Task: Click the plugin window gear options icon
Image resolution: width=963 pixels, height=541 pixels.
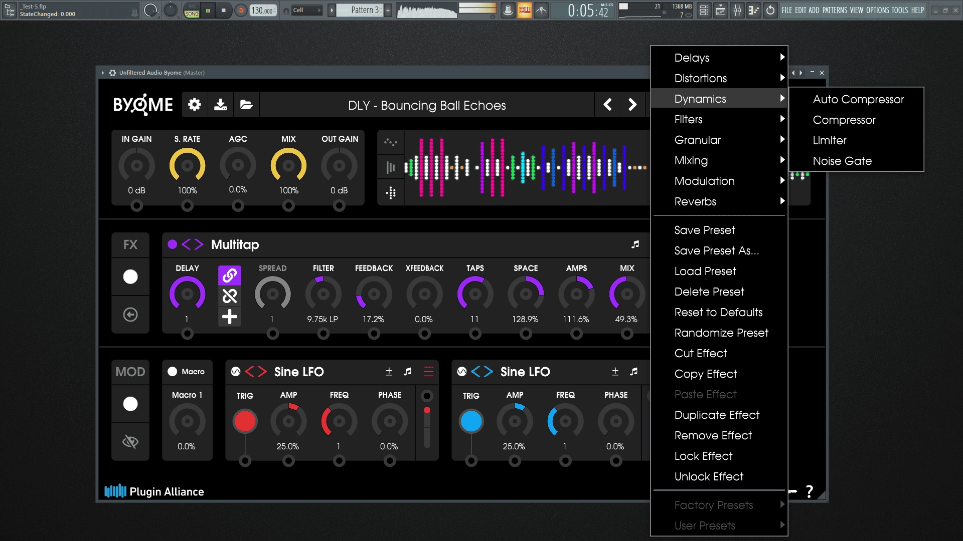Action: click(112, 73)
